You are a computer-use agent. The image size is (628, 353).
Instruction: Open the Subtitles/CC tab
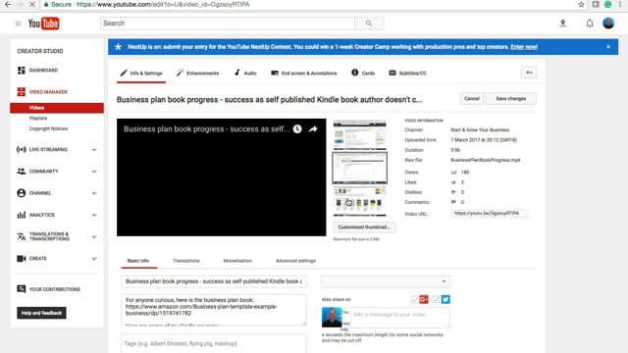[x=408, y=74]
